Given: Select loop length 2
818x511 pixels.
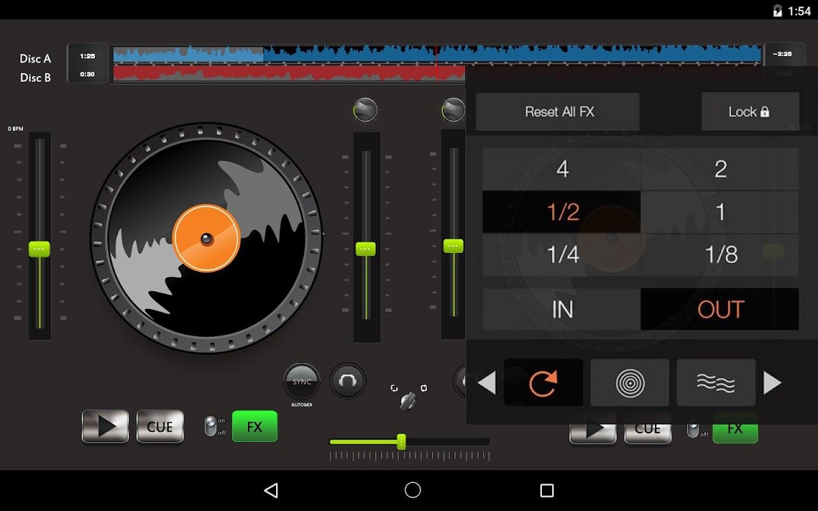Looking at the screenshot, I should [x=720, y=169].
